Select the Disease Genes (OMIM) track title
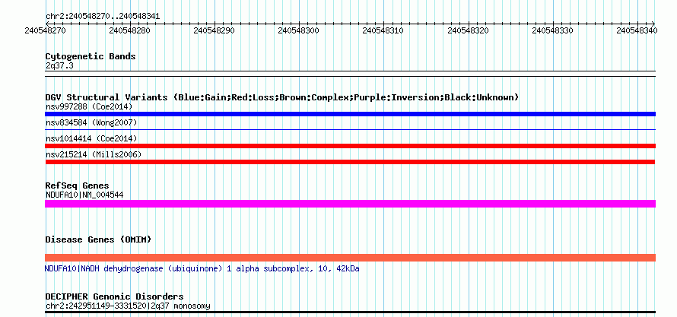677x317 pixels. (98, 239)
